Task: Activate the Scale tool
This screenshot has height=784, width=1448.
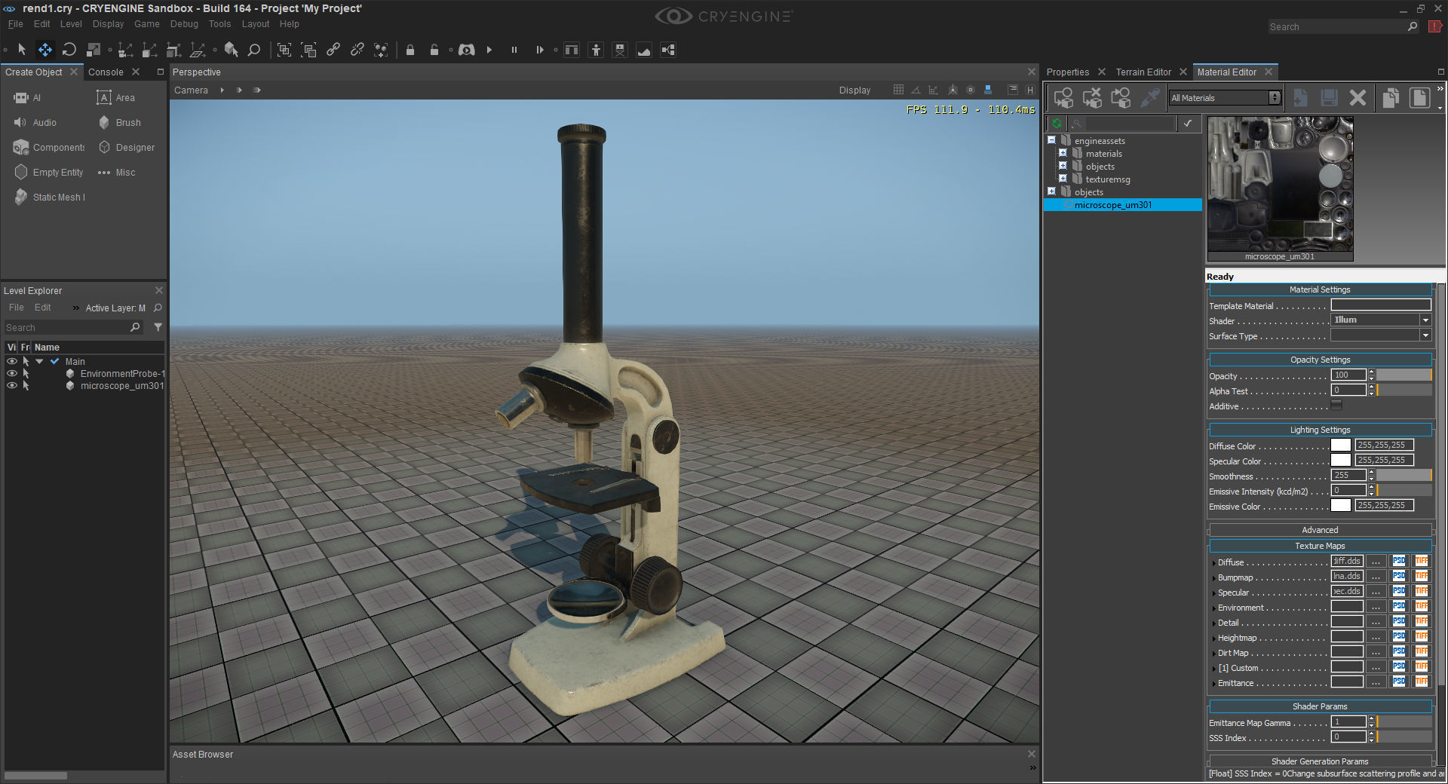Action: coord(94,50)
